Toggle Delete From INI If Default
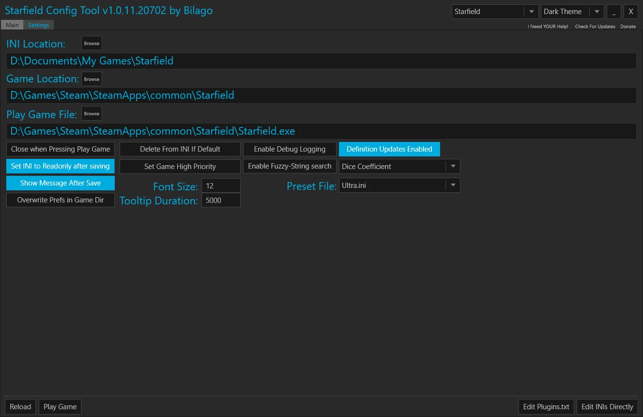The height and width of the screenshot is (417, 643). [x=180, y=149]
